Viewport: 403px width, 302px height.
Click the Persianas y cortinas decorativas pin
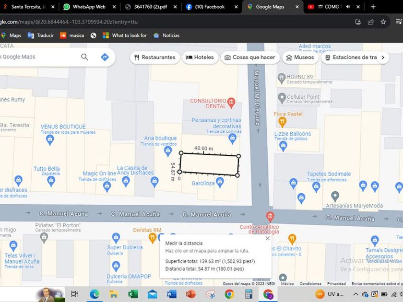pos(232,139)
